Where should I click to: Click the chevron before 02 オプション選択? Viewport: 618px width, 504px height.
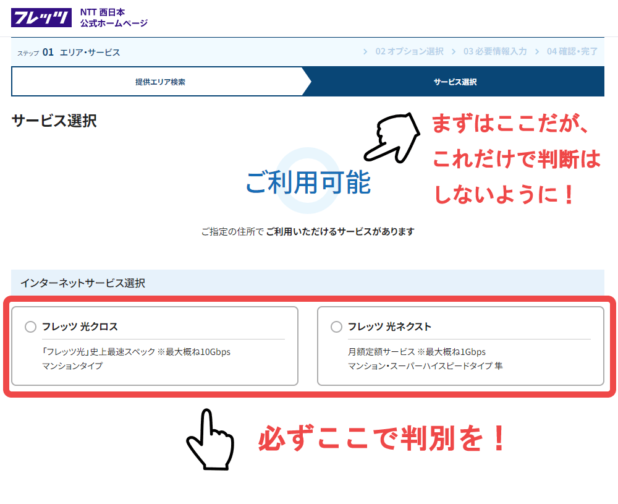click(365, 52)
